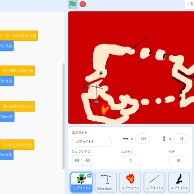Select the スプライト1 sprite thumbnail
Image resolution: width=194 pixels, height=194 pixels.
[x=81, y=182]
